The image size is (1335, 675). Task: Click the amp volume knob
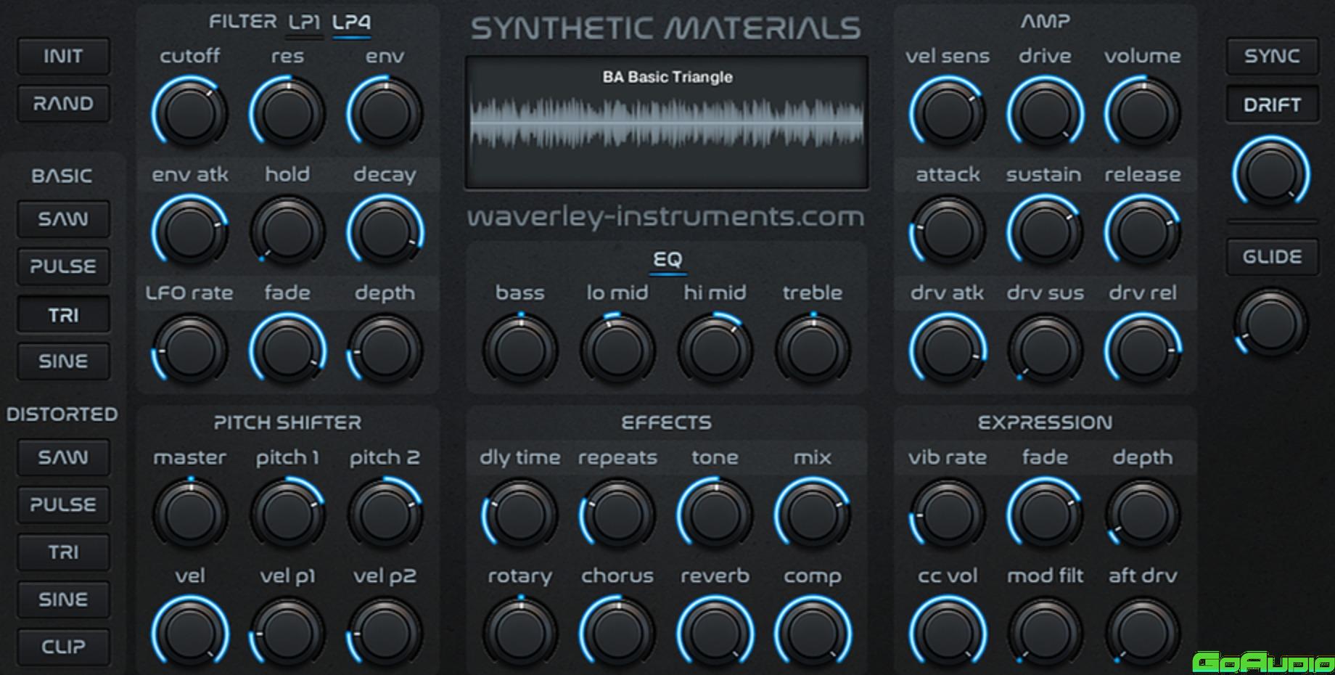point(1143,113)
